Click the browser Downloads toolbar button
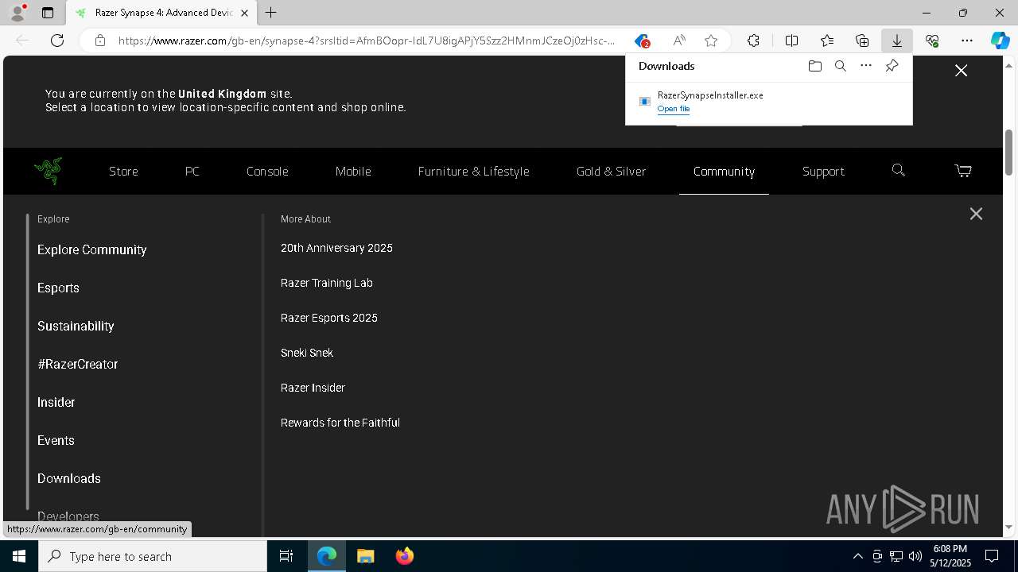The image size is (1018, 572). [x=896, y=41]
